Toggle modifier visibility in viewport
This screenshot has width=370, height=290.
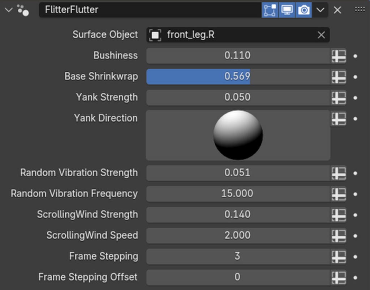(x=287, y=10)
